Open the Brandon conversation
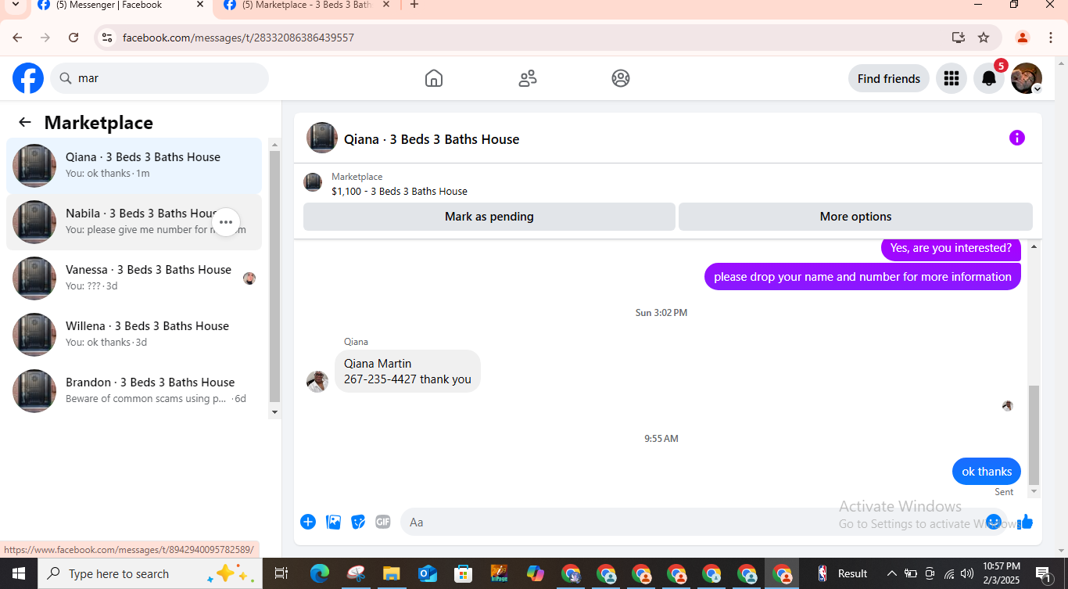Viewport: 1068px width, 589px height. pyautogui.click(x=134, y=391)
